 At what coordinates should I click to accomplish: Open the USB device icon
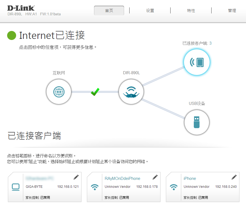coord(197,122)
